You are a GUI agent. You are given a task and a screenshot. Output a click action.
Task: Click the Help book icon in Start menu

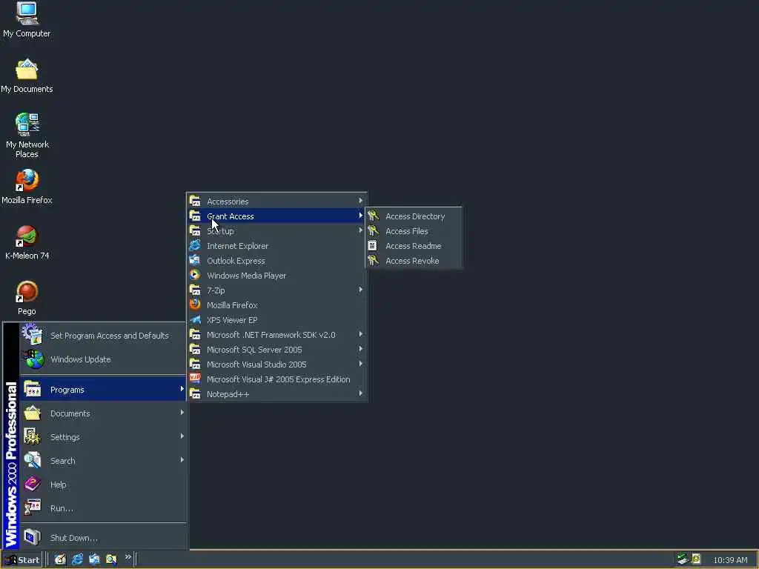pyautogui.click(x=33, y=484)
